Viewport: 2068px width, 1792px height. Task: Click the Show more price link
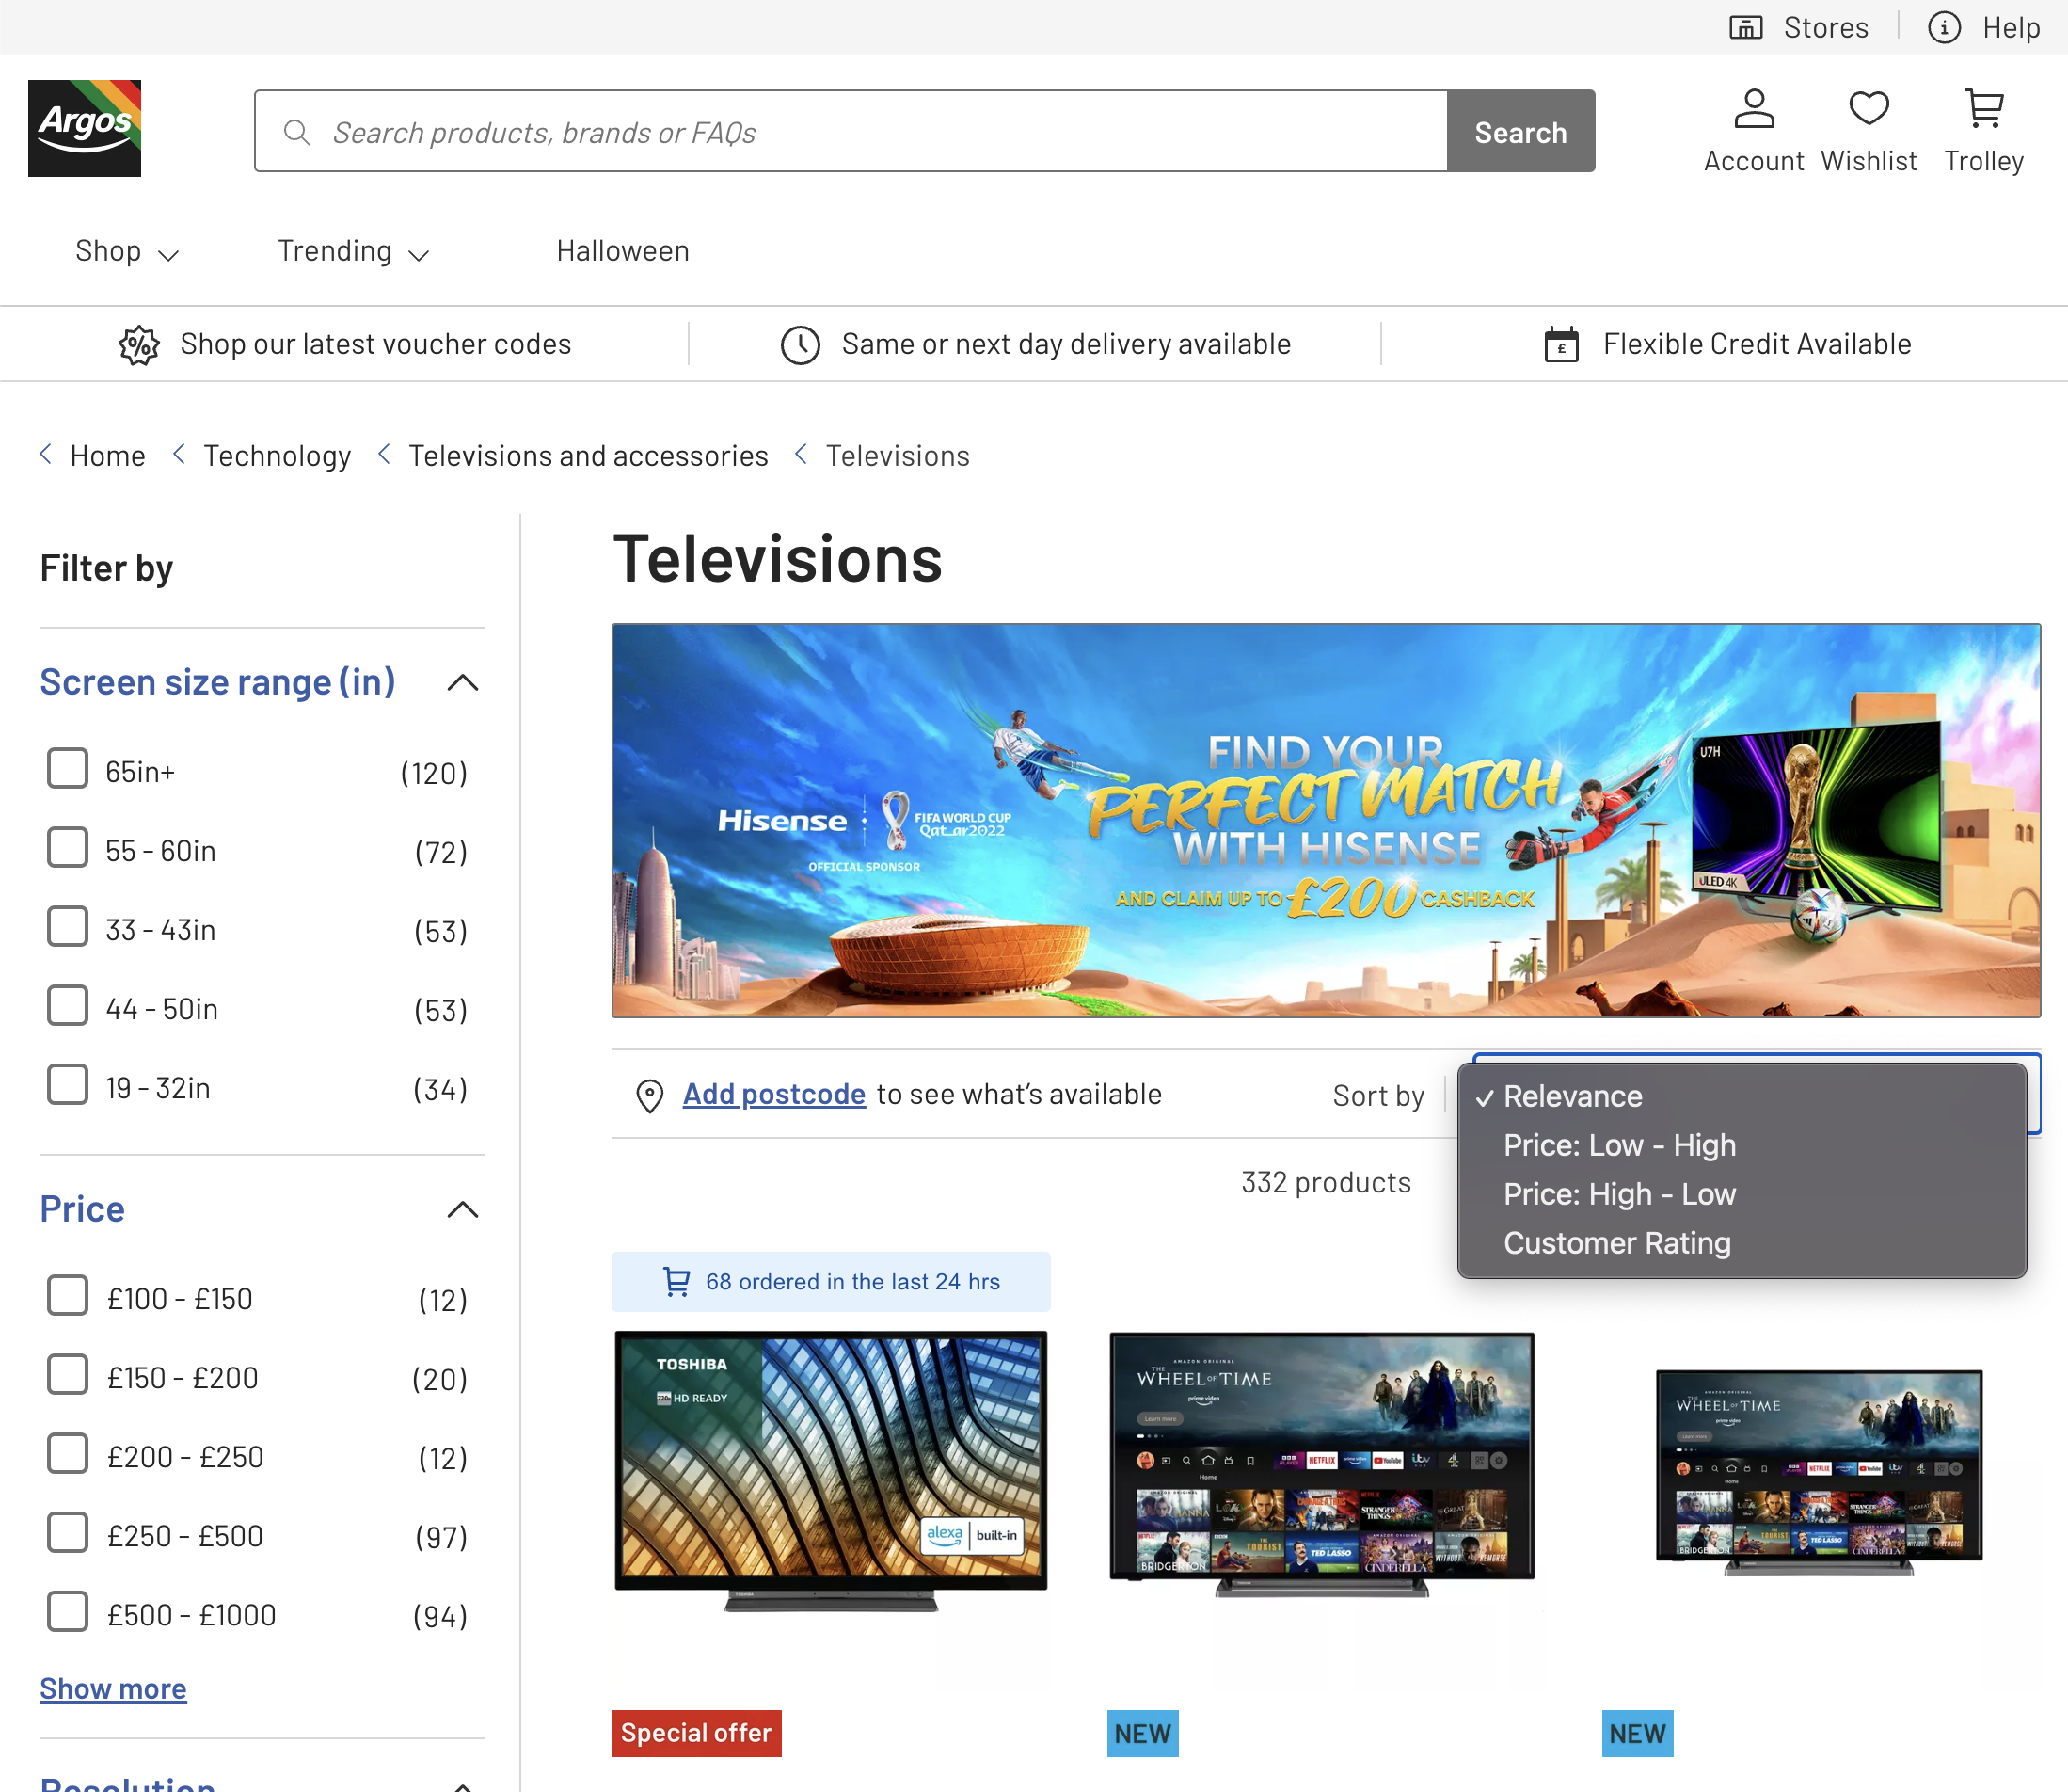coord(113,1689)
